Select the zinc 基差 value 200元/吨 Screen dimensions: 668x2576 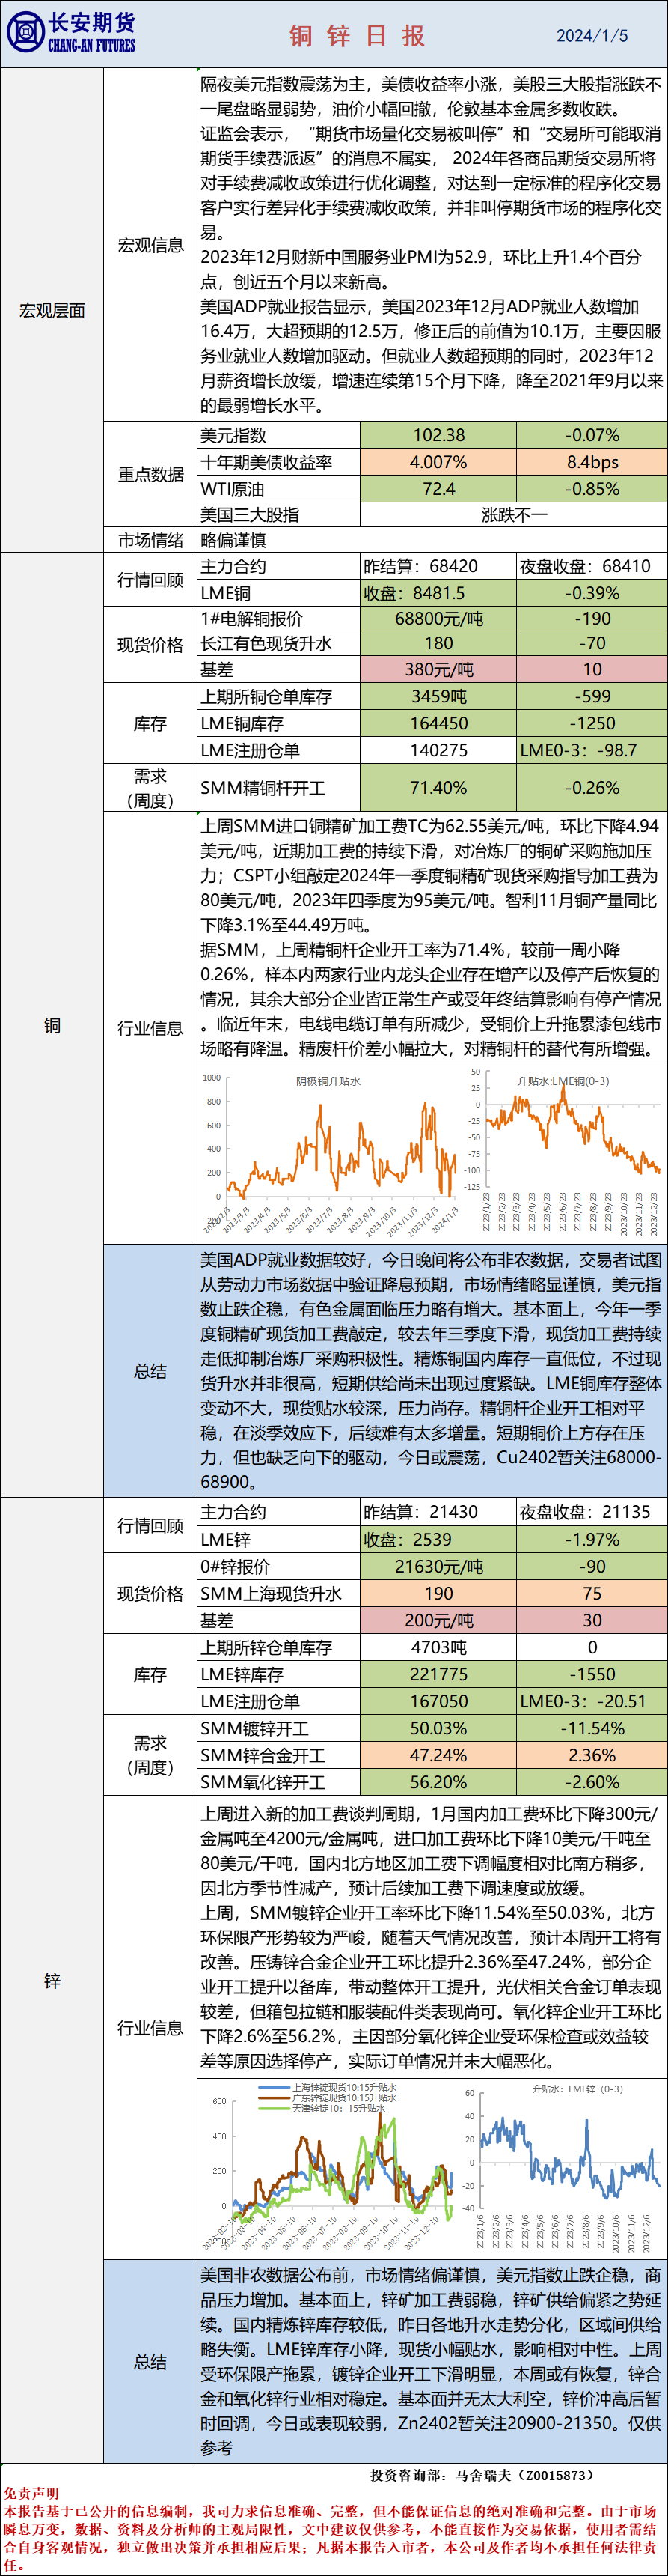(438, 1620)
